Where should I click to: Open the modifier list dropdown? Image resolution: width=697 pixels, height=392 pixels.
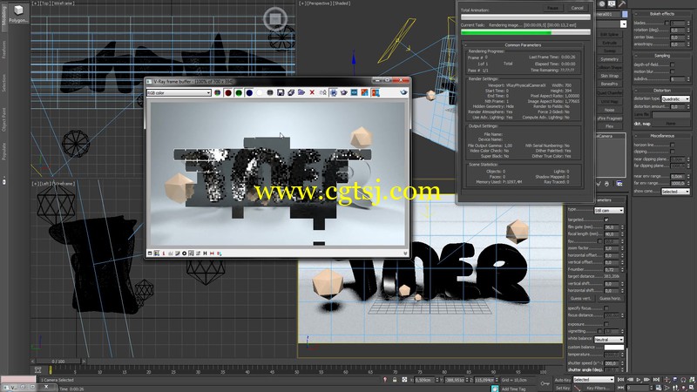click(x=623, y=24)
